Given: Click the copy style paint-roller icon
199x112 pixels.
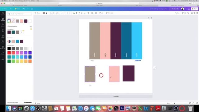Looking at the screenshot, I should pos(183,13).
